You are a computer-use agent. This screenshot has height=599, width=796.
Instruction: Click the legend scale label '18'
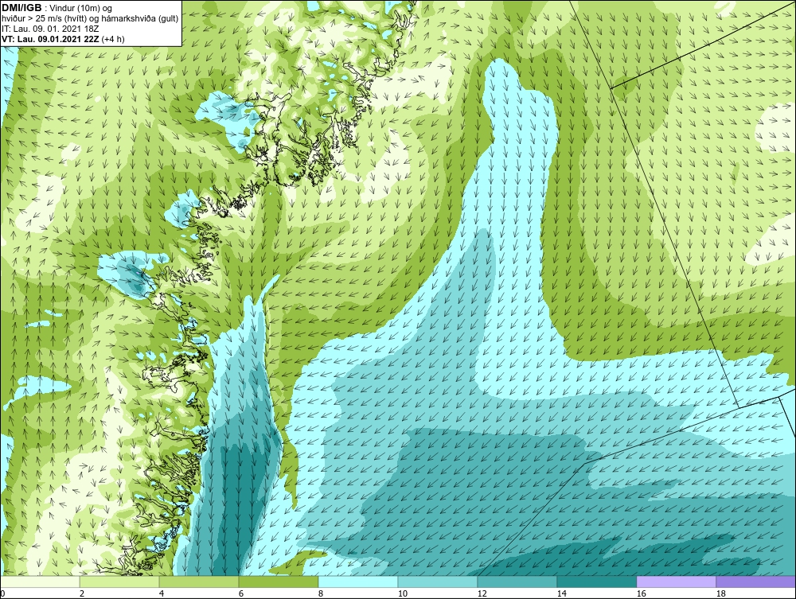(x=720, y=593)
